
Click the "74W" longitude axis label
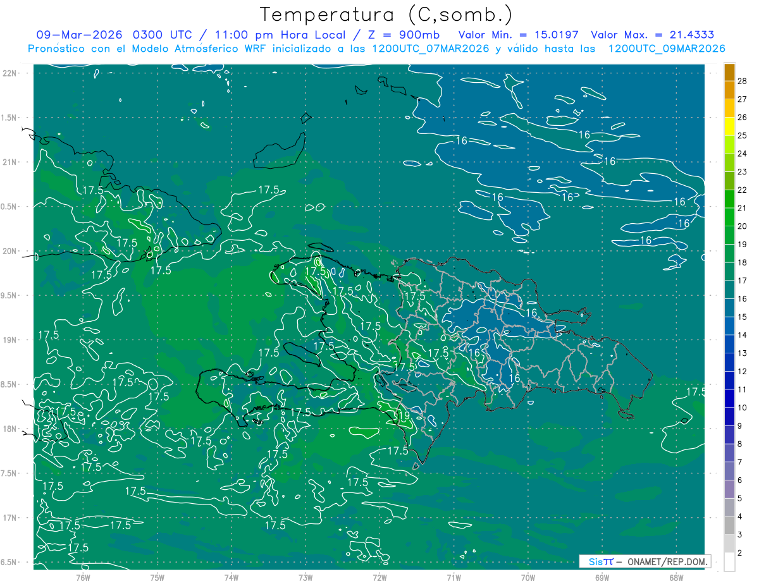[x=231, y=577]
